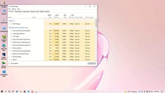The image size is (165, 93).
Task: Open the File menu
Action: pos(9,9)
